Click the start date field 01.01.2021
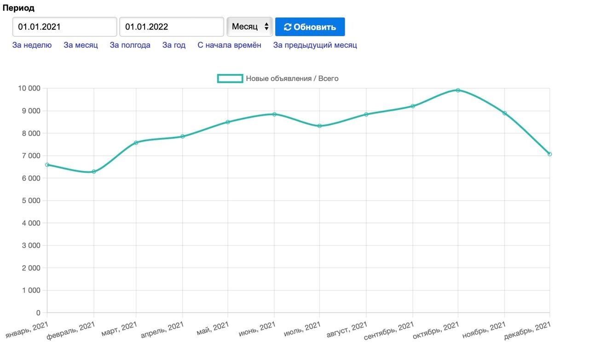589x353 pixels. point(64,27)
